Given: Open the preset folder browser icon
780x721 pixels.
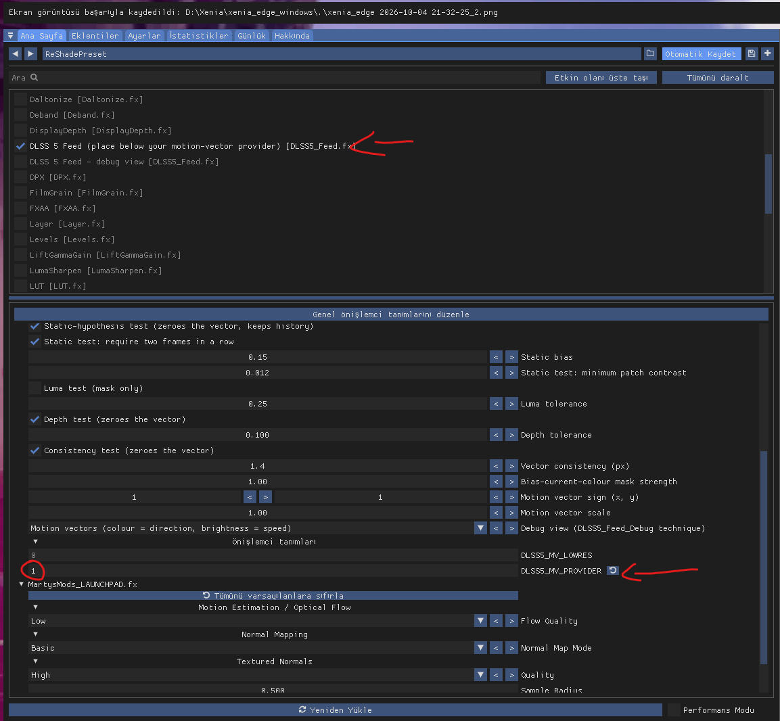Looking at the screenshot, I should point(650,53).
